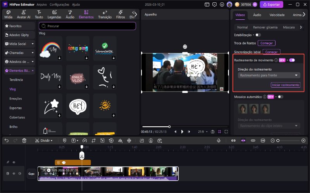The image size is (310, 193).
Task: Click the preview playback progress slider
Action: pos(185,127)
